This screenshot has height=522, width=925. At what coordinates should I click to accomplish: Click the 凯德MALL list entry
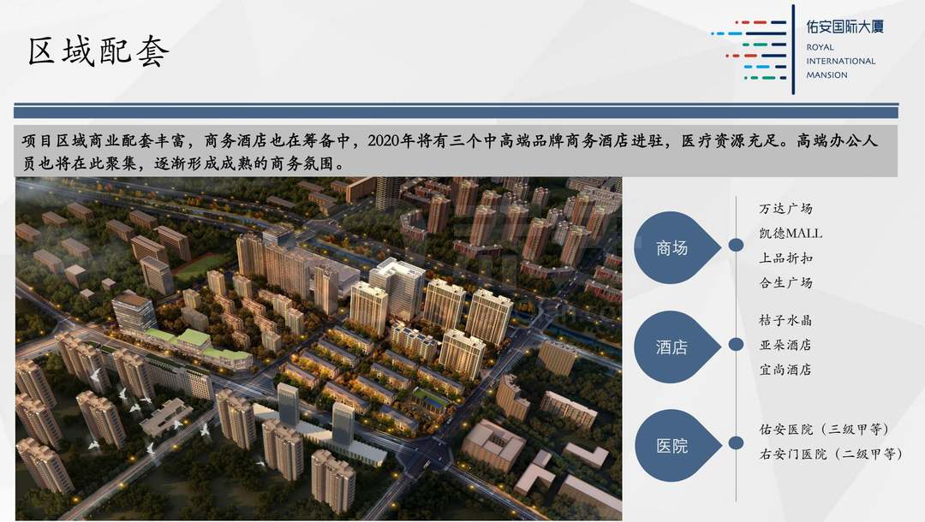click(x=791, y=234)
